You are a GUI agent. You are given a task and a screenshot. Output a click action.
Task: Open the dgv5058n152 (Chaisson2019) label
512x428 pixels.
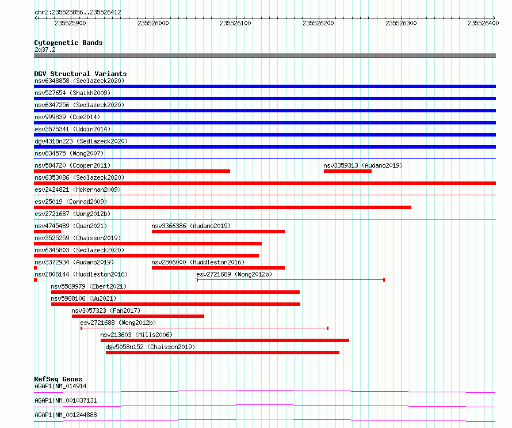coord(150,347)
